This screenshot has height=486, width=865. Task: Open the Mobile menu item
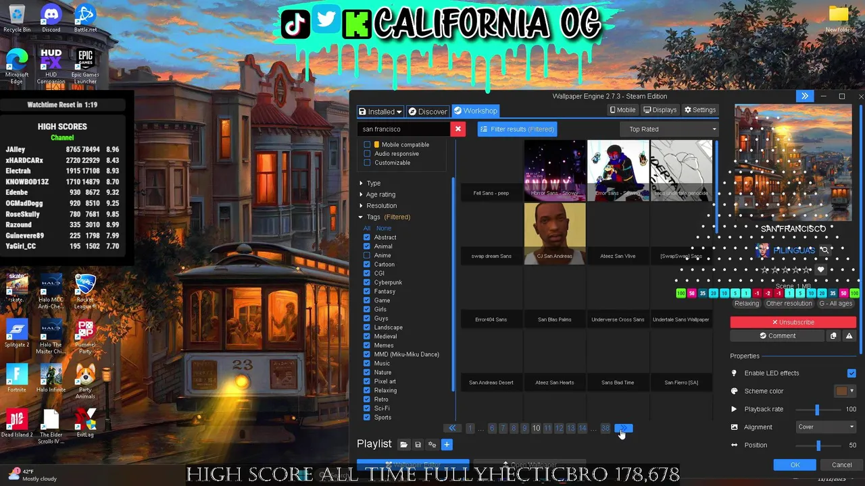[x=622, y=110]
